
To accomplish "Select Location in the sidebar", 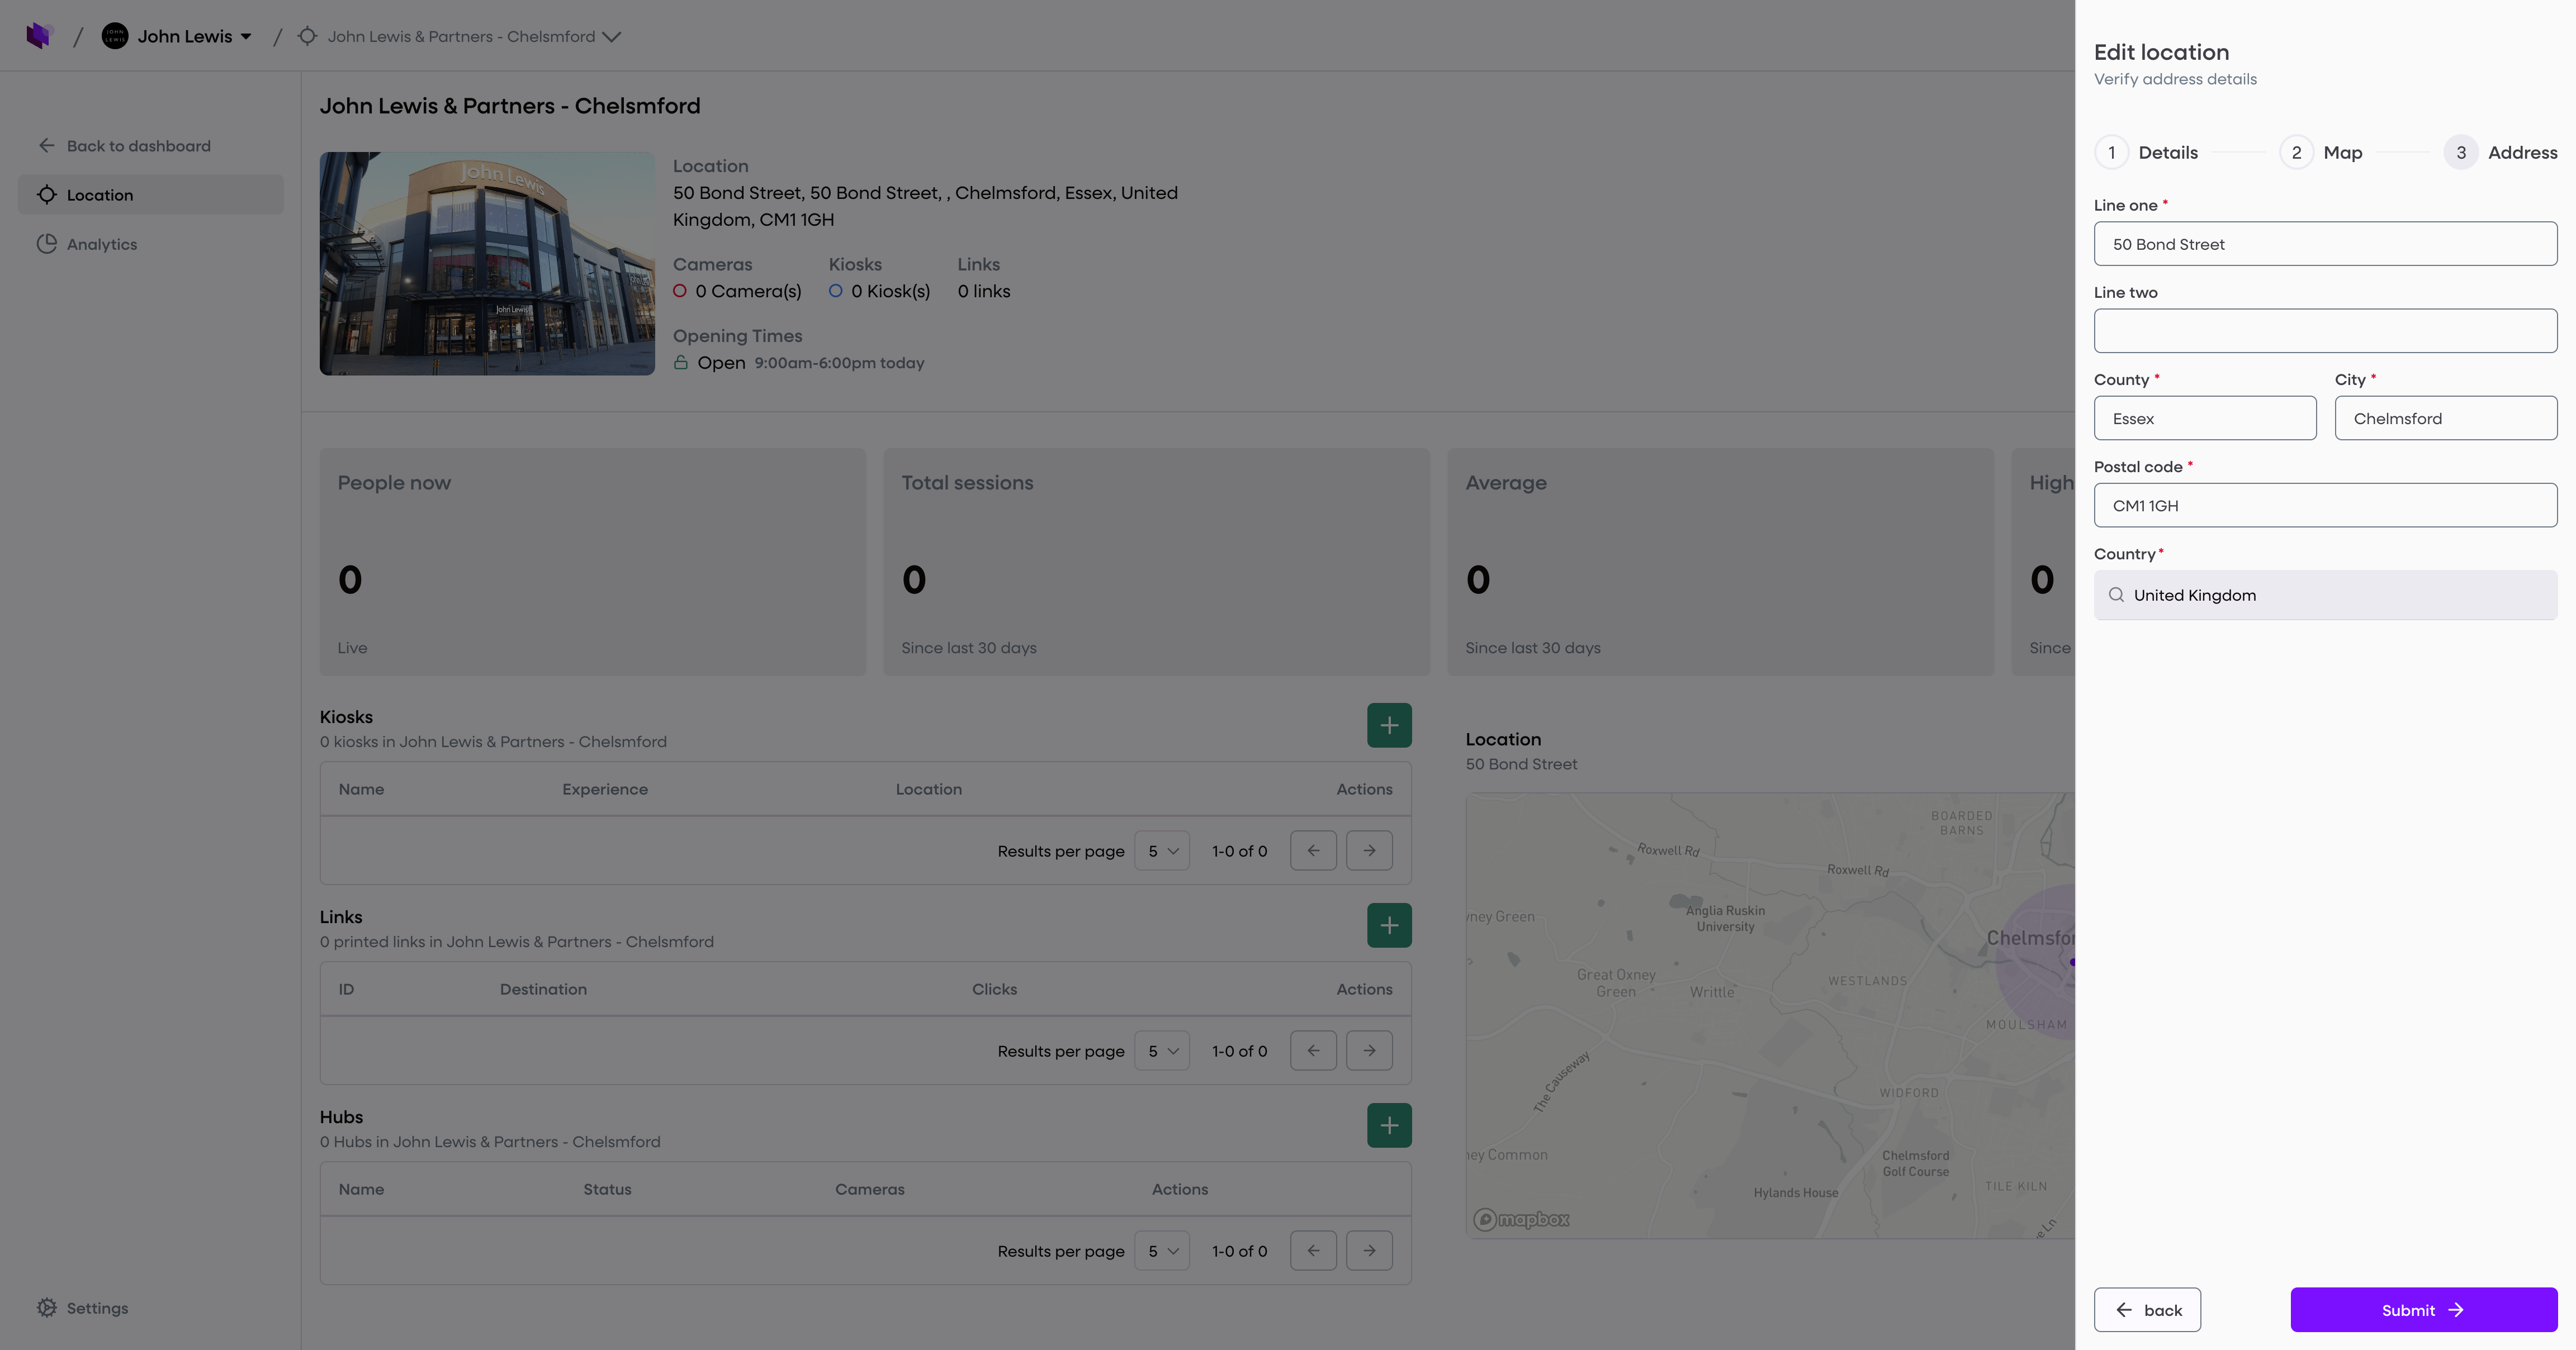I will pyautogui.click(x=151, y=195).
